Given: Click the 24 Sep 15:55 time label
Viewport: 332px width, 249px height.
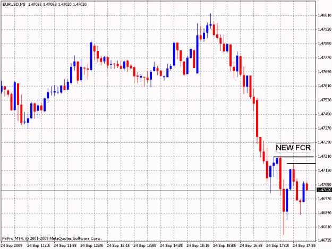Looking at the screenshot, I should click(x=225, y=246).
